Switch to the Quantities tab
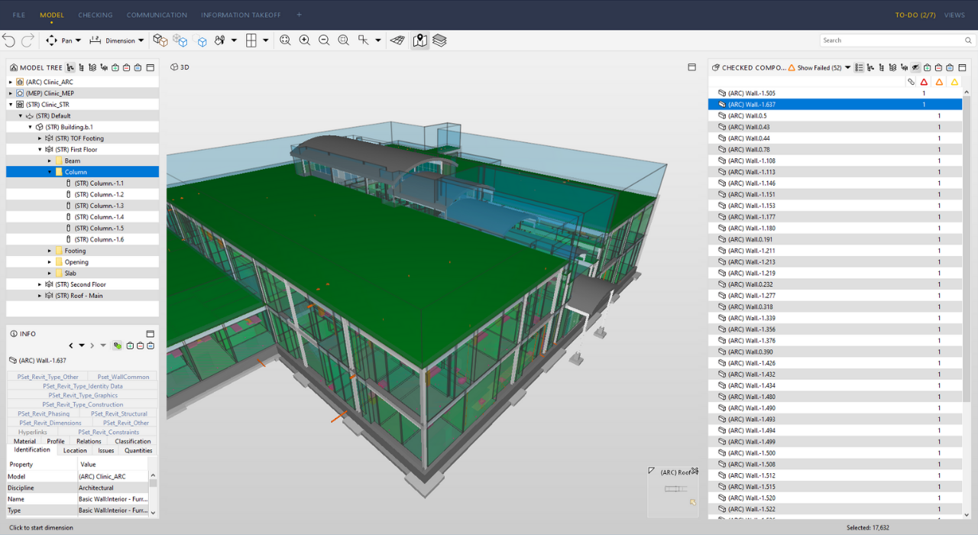The width and height of the screenshot is (978, 535). point(138,450)
